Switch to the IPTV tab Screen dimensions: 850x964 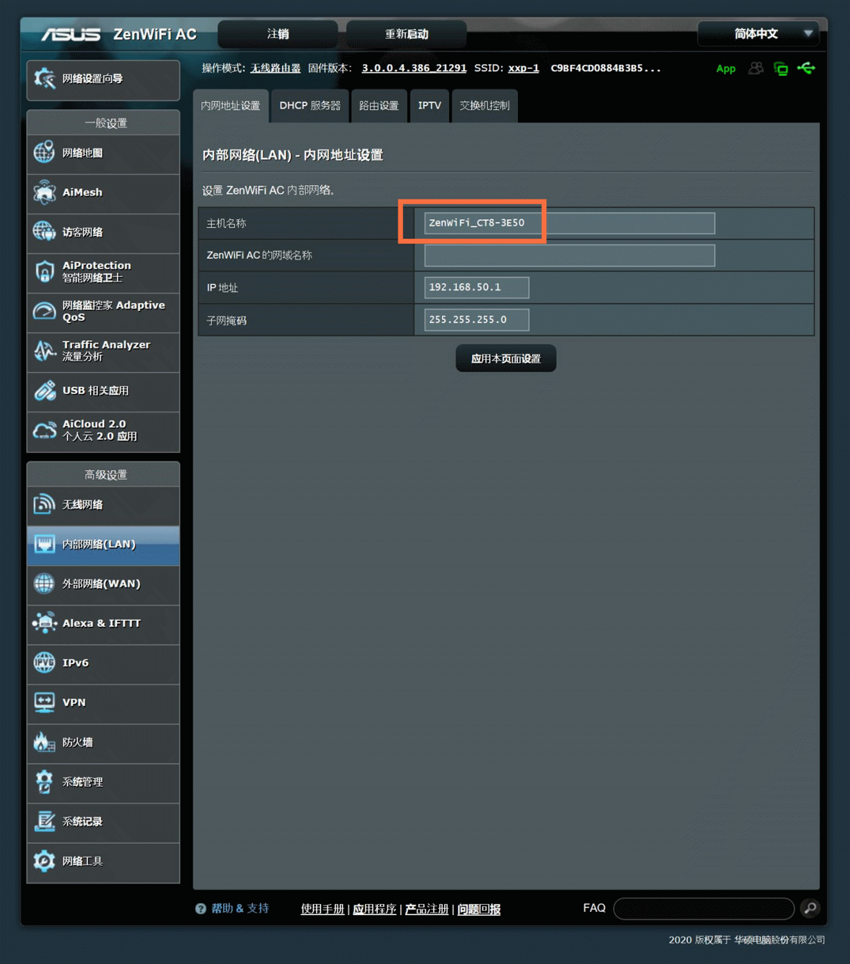click(430, 105)
